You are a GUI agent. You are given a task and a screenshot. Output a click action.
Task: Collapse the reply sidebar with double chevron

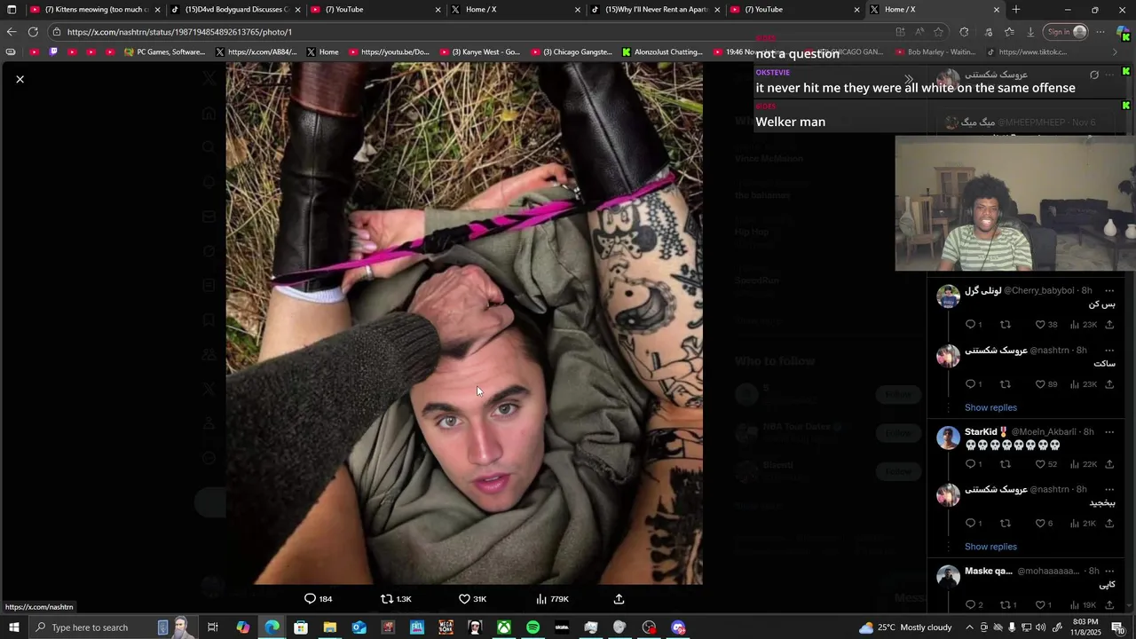tap(908, 79)
